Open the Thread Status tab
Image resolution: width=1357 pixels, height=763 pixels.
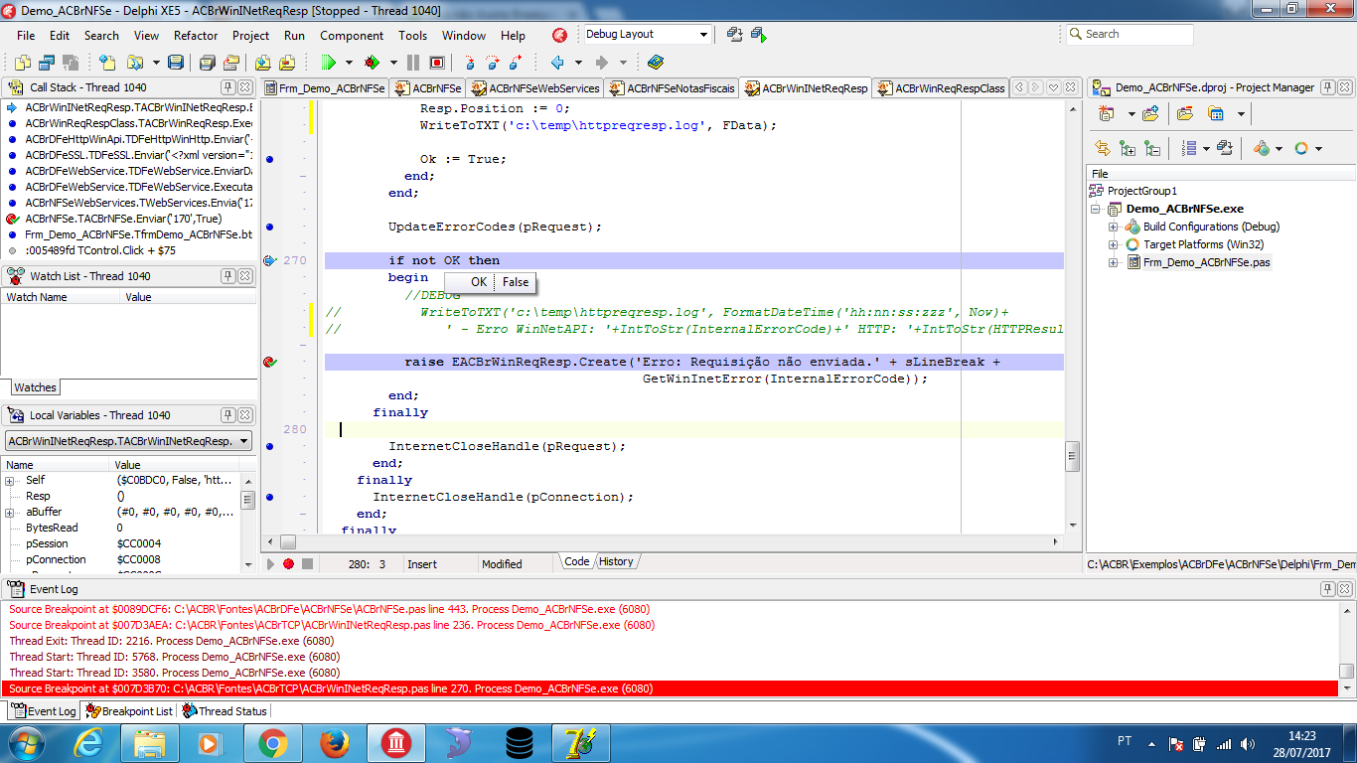(225, 711)
